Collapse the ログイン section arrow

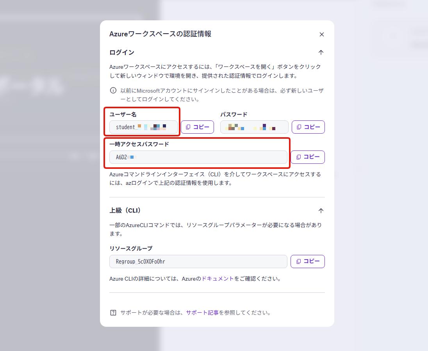point(321,52)
